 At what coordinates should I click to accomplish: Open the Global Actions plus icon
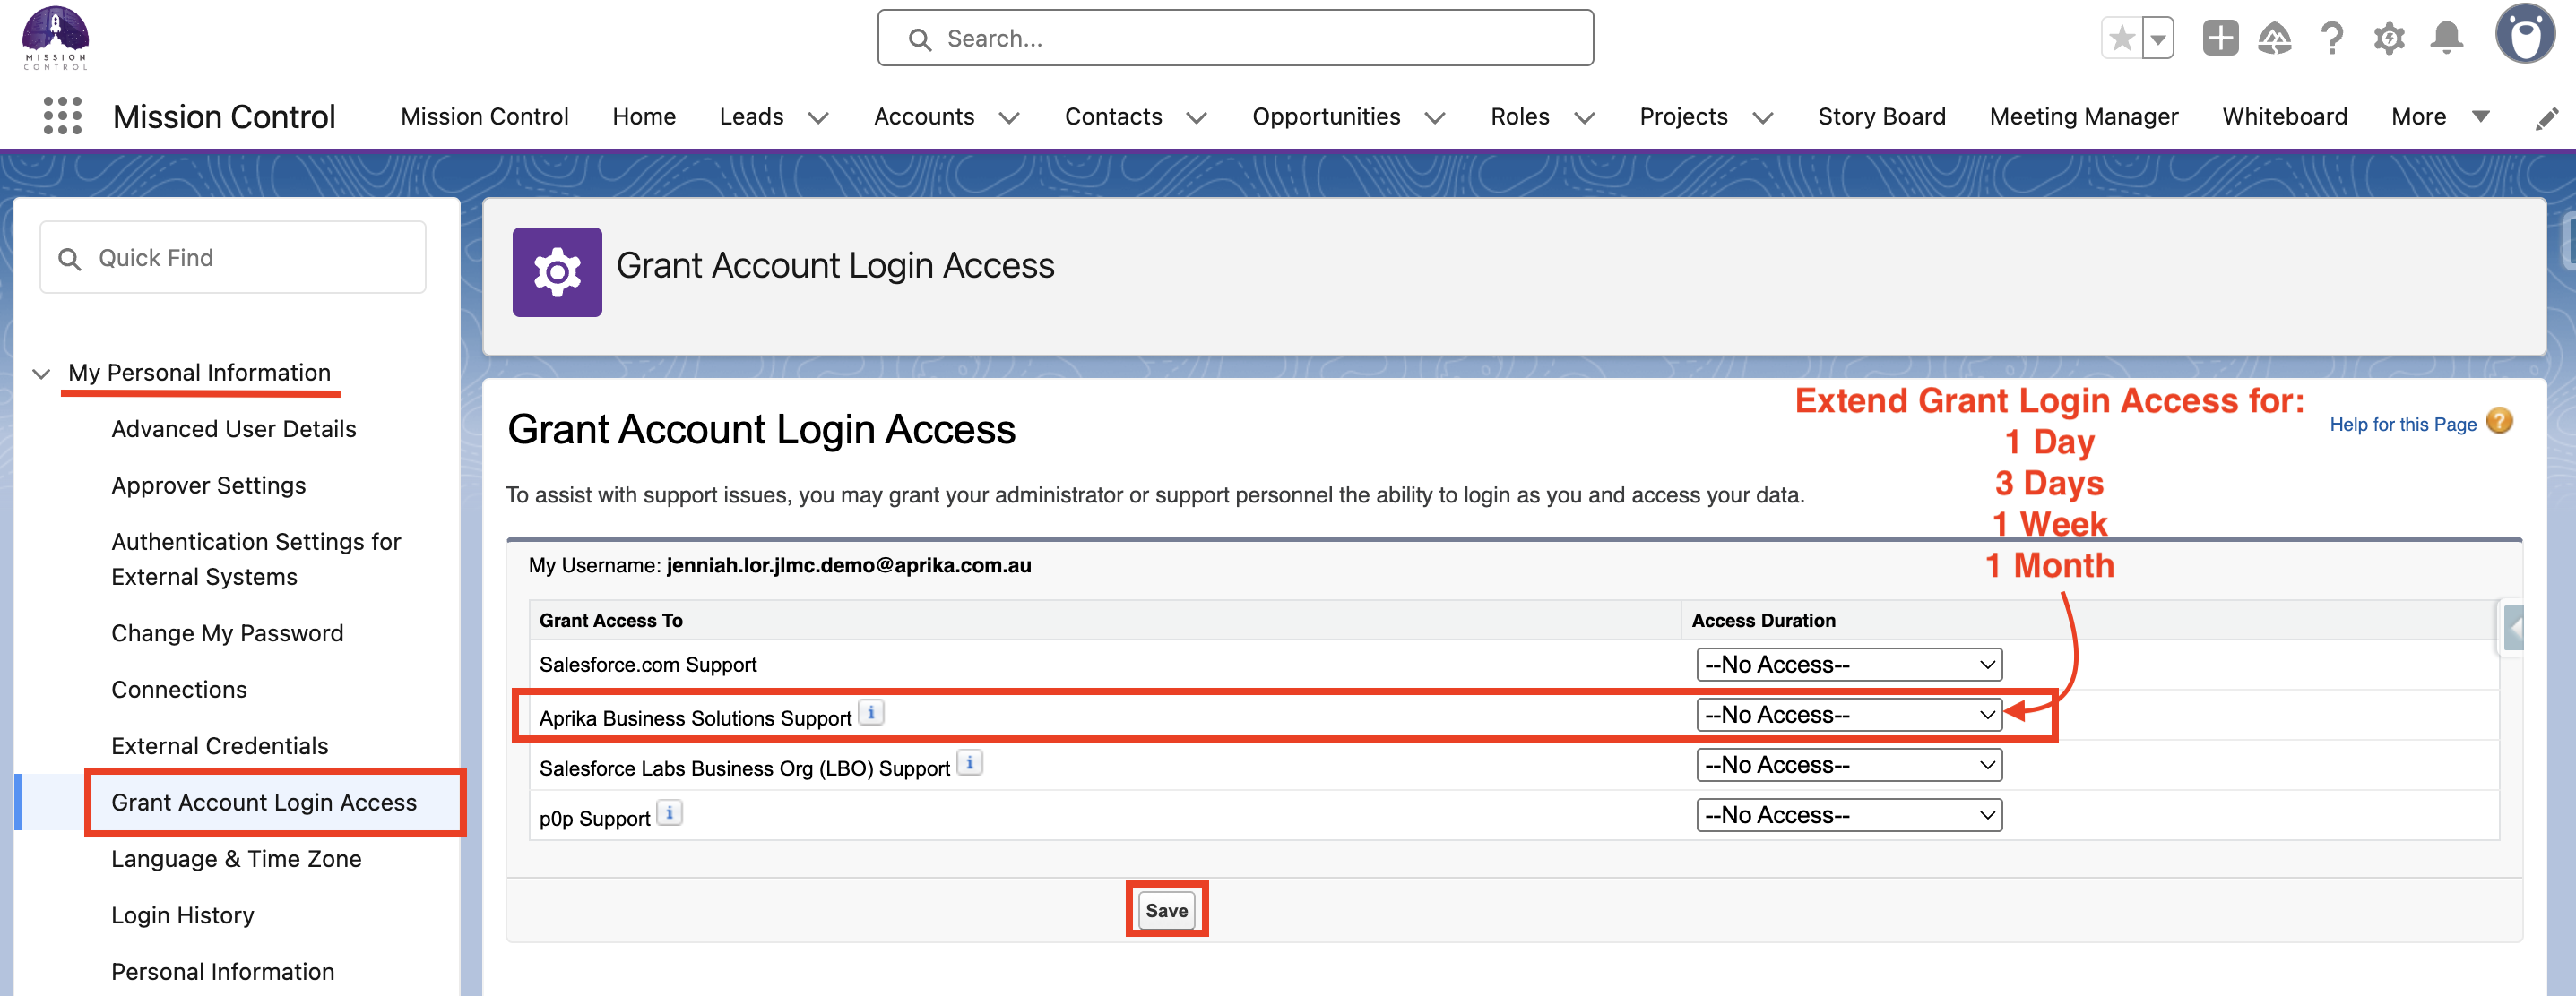[x=2220, y=39]
